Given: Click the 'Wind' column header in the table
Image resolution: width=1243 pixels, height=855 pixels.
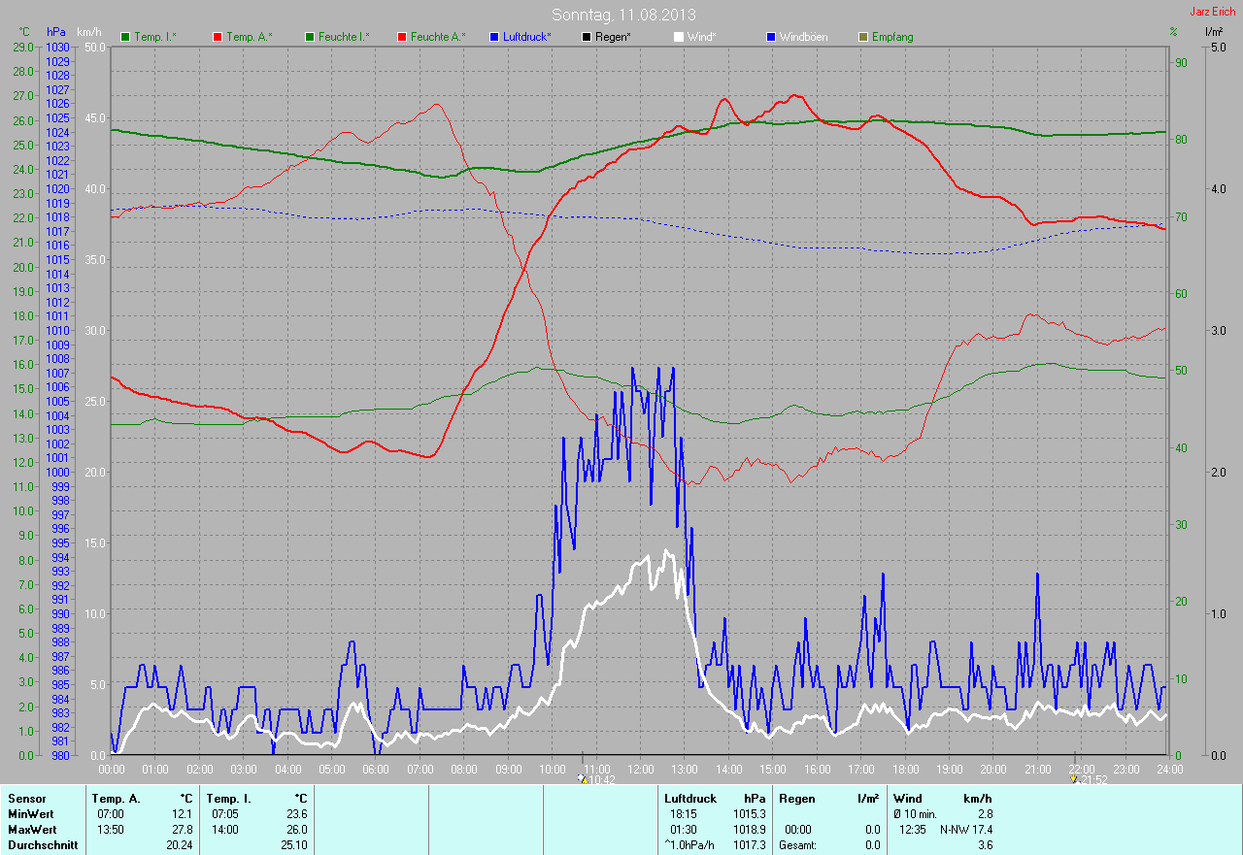Looking at the screenshot, I should pyautogui.click(x=908, y=799).
